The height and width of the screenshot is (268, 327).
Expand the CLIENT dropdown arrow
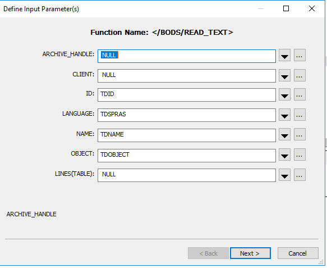285,75
